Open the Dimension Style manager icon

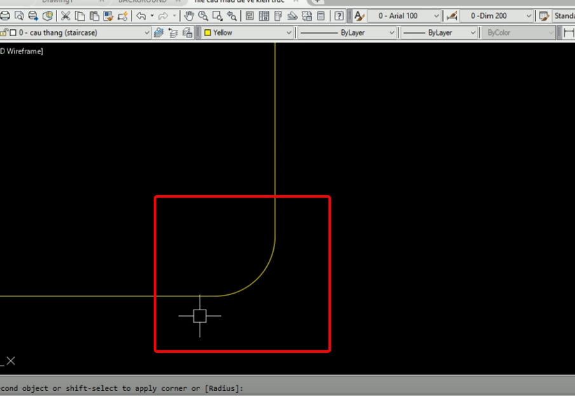[x=452, y=16]
